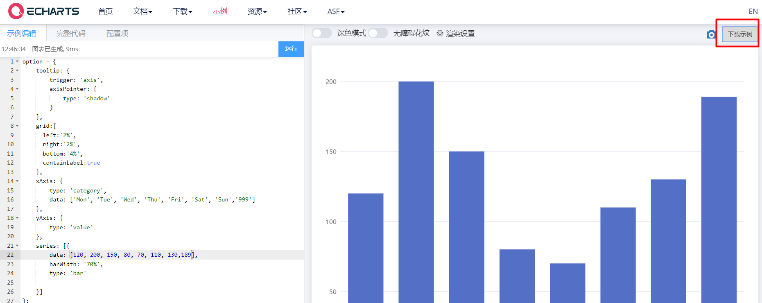Open the 资源 dropdown menu
Screen dimensions: 762x303
(257, 11)
